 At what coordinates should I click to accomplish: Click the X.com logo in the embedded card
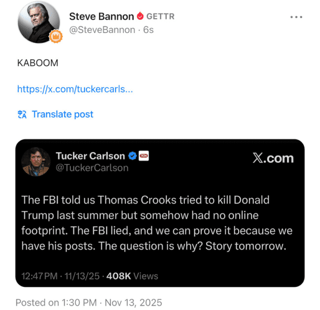(273, 159)
